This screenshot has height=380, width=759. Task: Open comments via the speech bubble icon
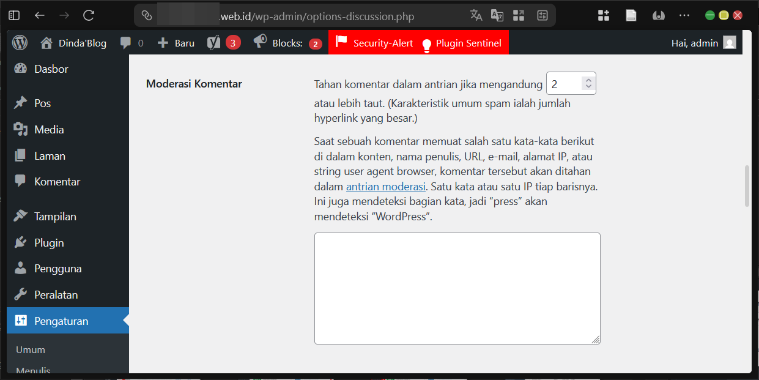click(125, 42)
